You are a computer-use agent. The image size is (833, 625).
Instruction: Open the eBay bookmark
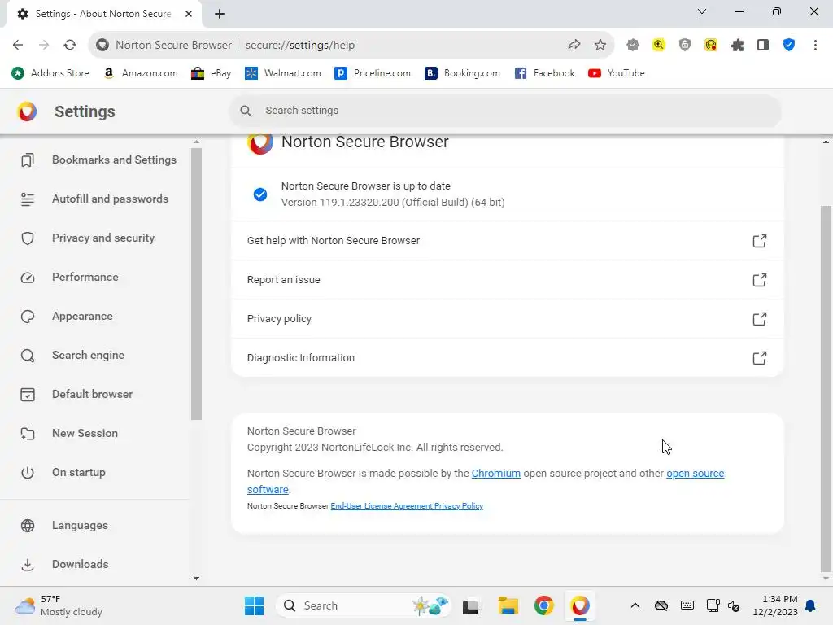click(212, 73)
